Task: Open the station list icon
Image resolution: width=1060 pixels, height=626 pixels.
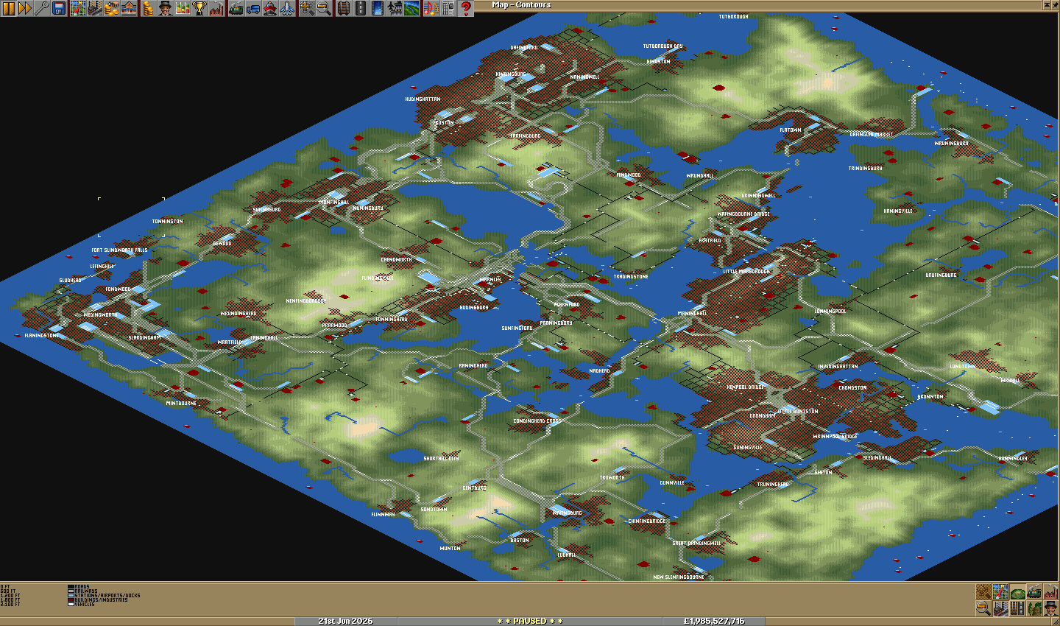Action: tap(129, 8)
